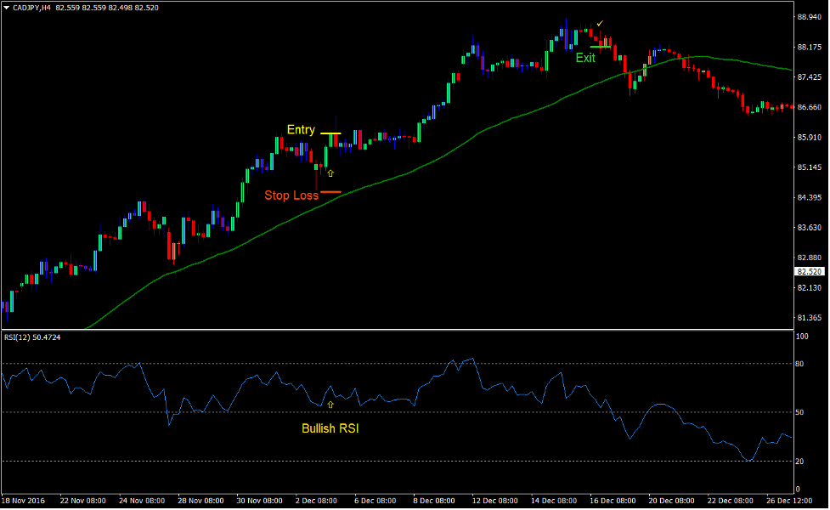Click the current price tag showing 82.520
Image resolution: width=830 pixels, height=510 pixels.
pos(807,271)
